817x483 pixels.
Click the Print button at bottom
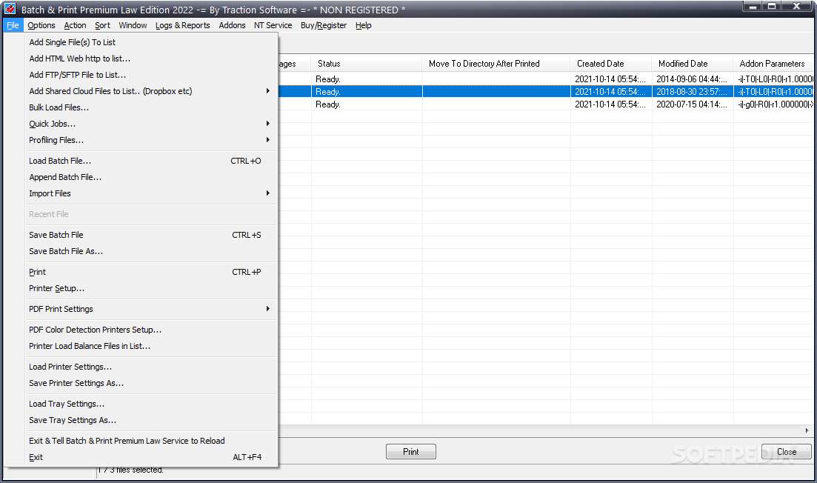point(410,451)
